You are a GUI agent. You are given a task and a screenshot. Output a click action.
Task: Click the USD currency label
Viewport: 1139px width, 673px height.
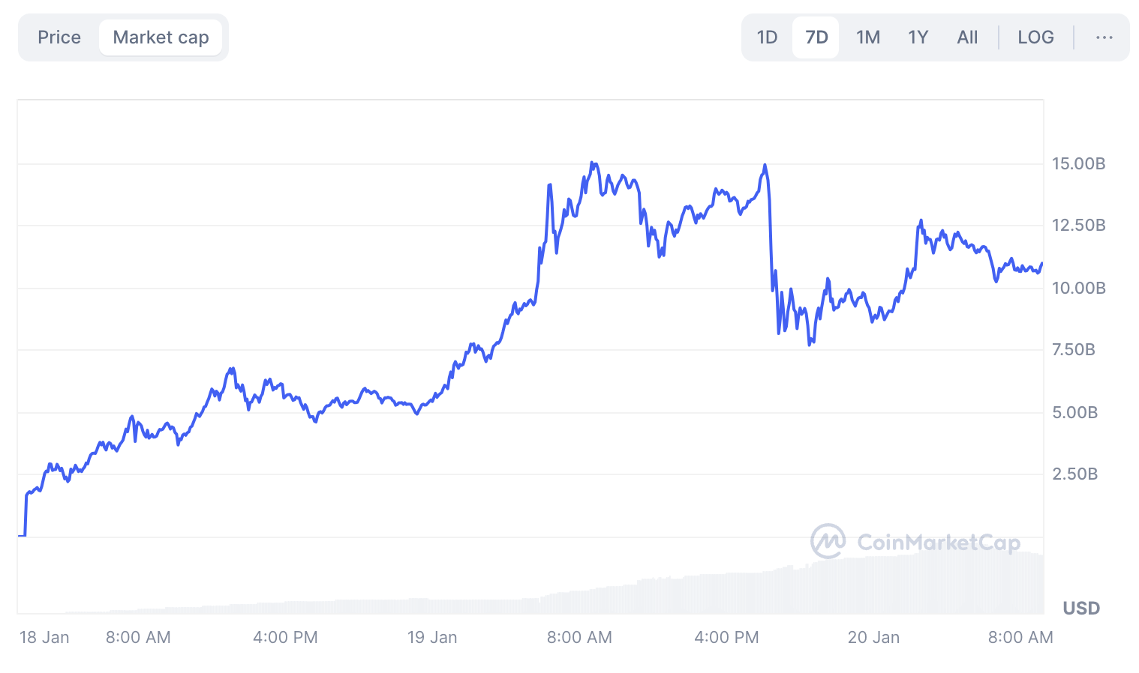pos(1081,608)
